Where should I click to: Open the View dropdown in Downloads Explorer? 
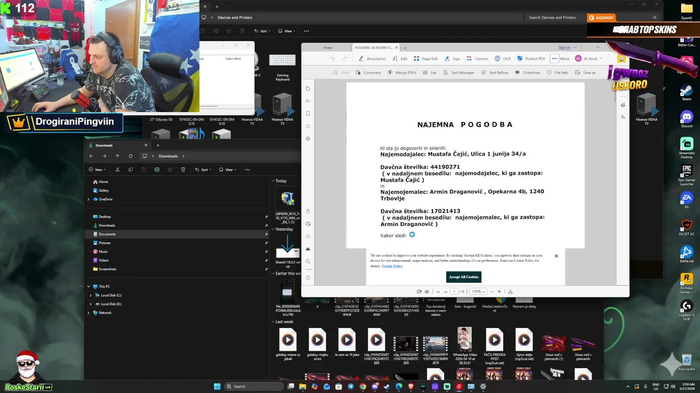pyautogui.click(x=227, y=170)
